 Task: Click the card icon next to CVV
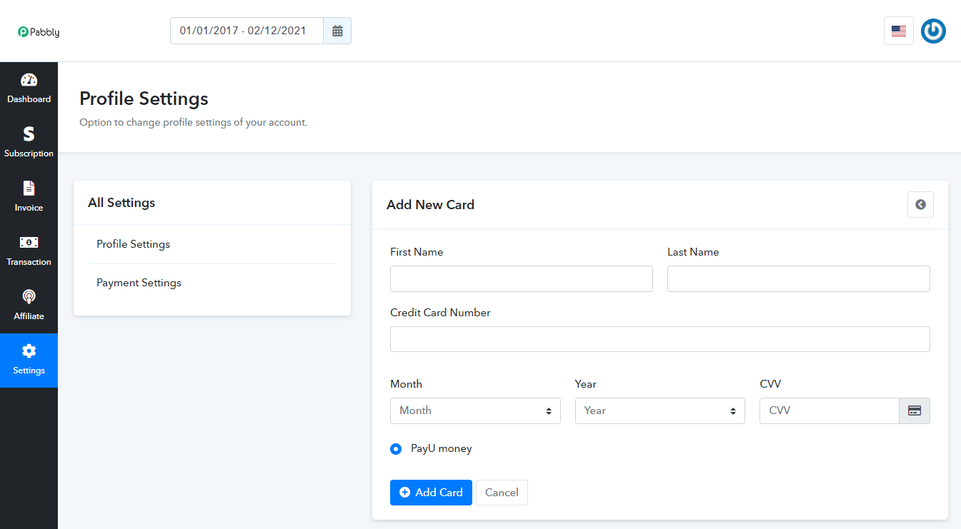click(914, 410)
